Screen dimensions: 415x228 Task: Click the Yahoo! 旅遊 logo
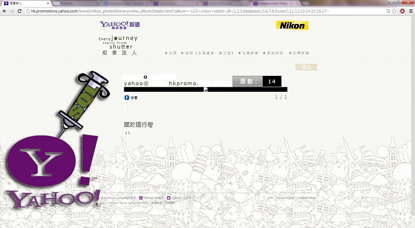coord(120,25)
